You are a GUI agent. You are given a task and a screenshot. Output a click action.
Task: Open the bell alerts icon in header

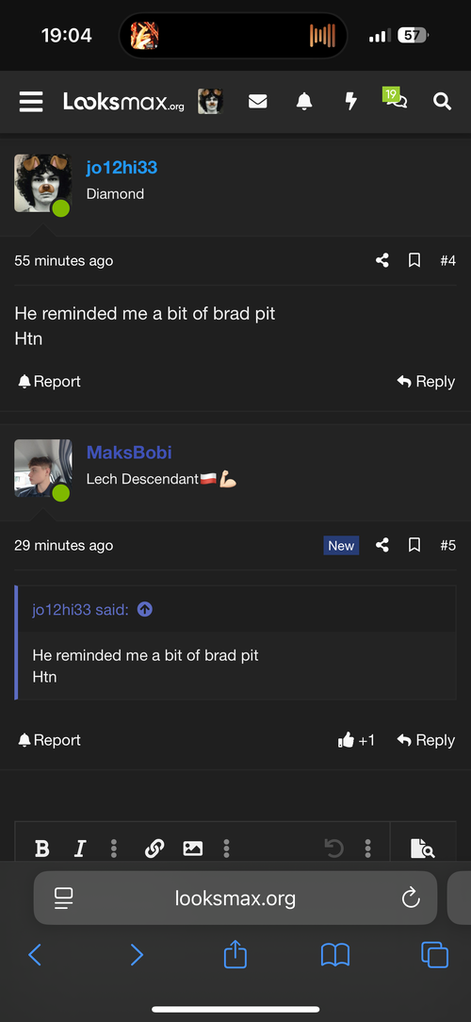point(304,102)
